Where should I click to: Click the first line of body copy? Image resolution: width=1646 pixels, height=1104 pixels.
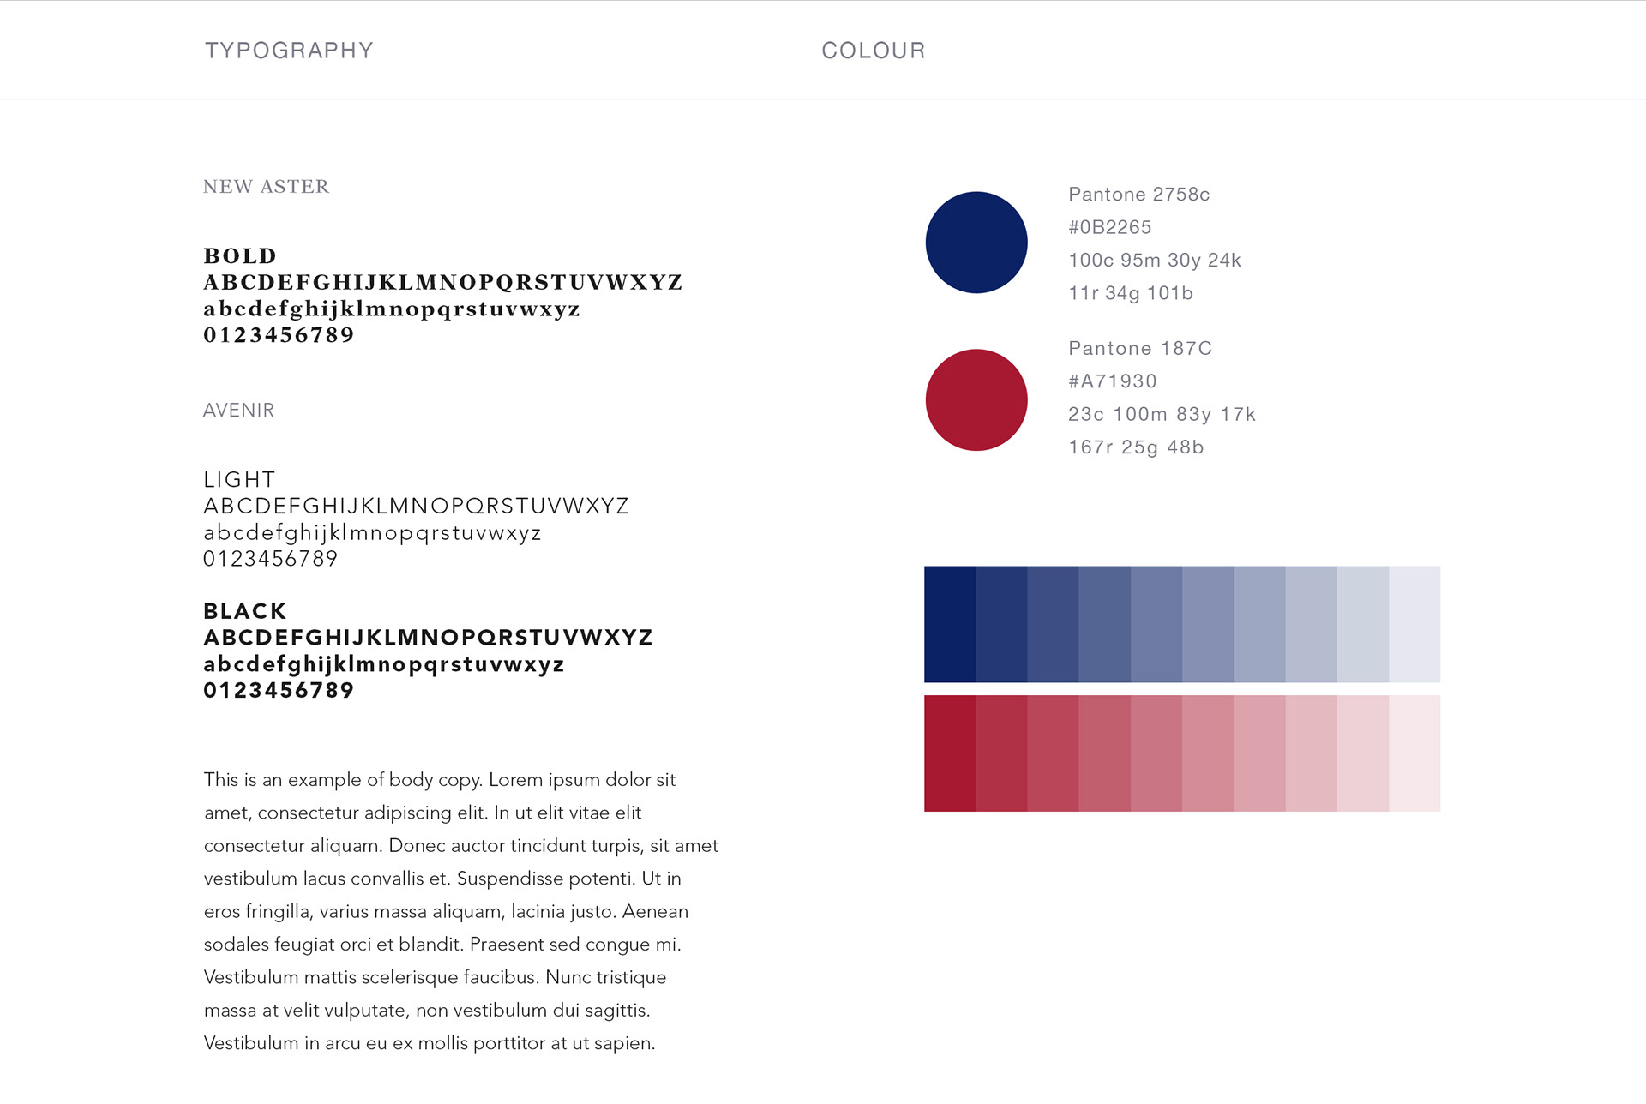(x=440, y=780)
